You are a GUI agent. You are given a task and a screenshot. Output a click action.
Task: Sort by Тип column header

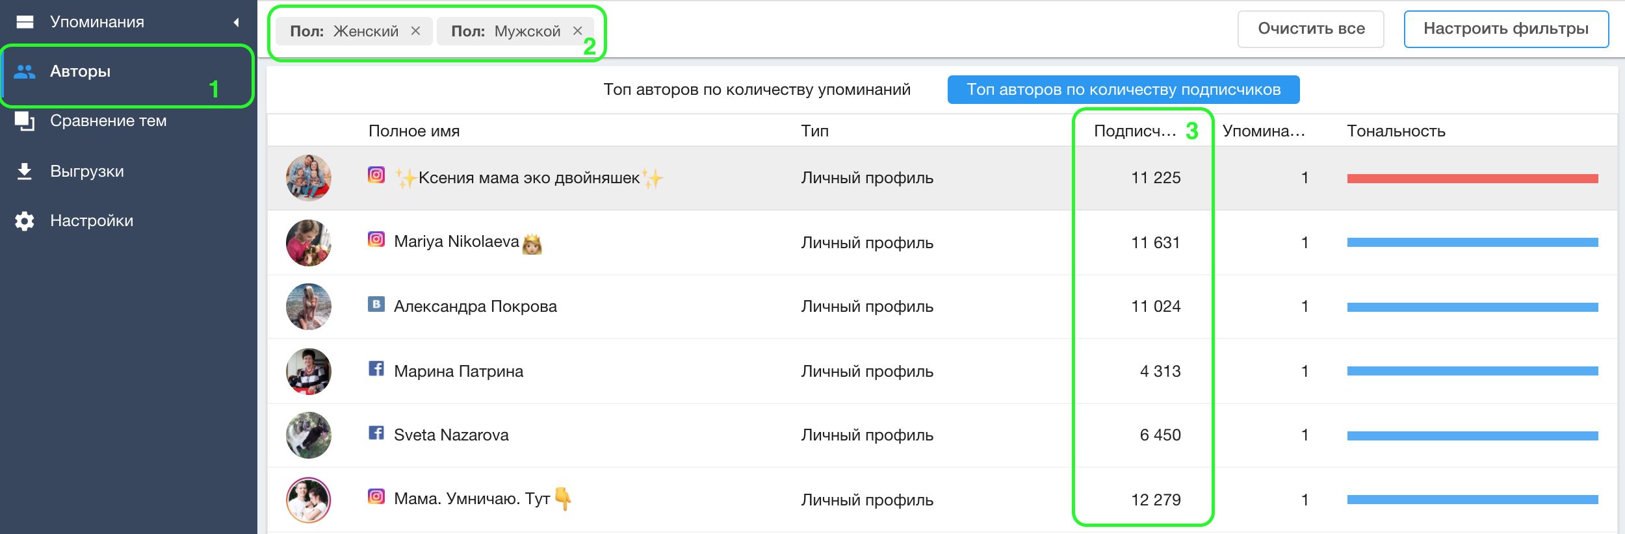coord(814,131)
